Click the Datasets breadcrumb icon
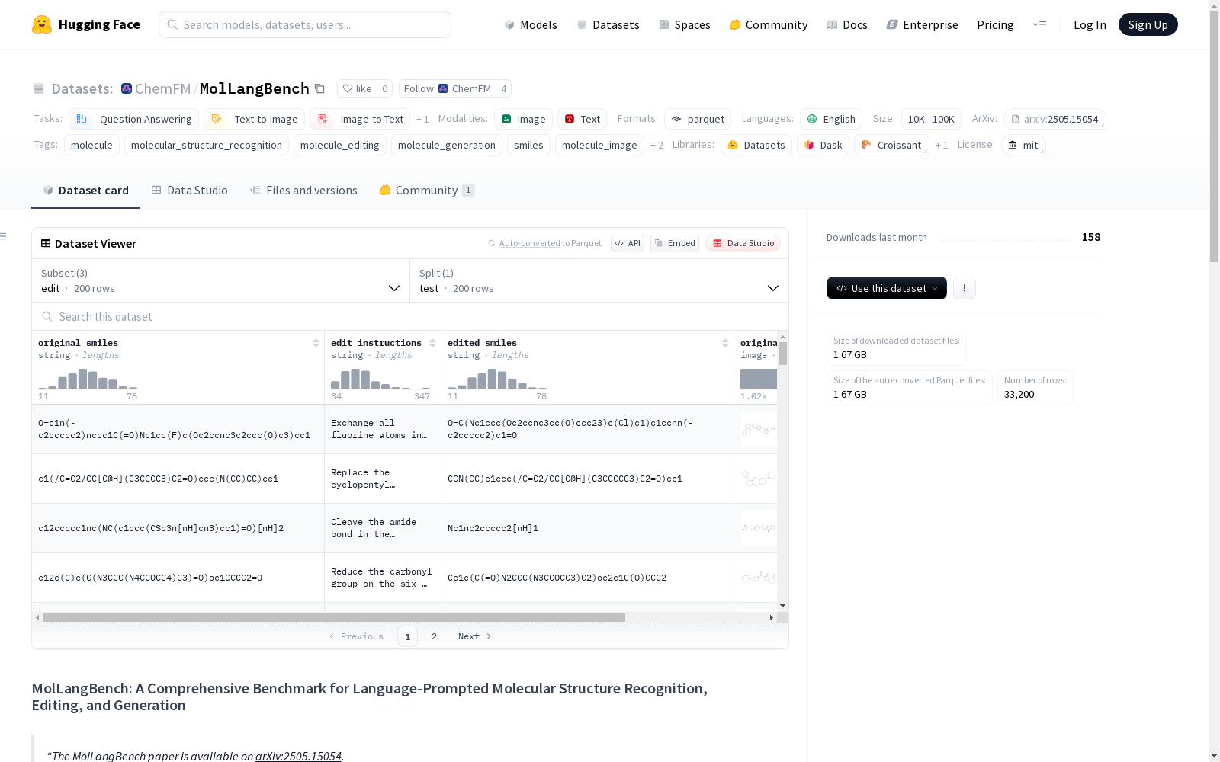The height and width of the screenshot is (762, 1220). click(x=39, y=89)
